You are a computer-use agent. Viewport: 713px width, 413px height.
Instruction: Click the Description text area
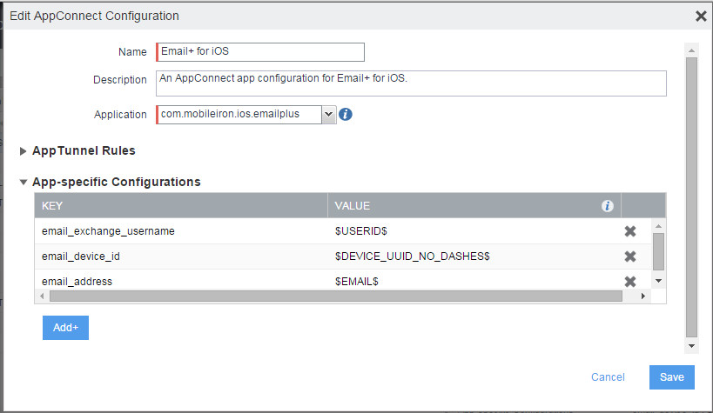411,83
